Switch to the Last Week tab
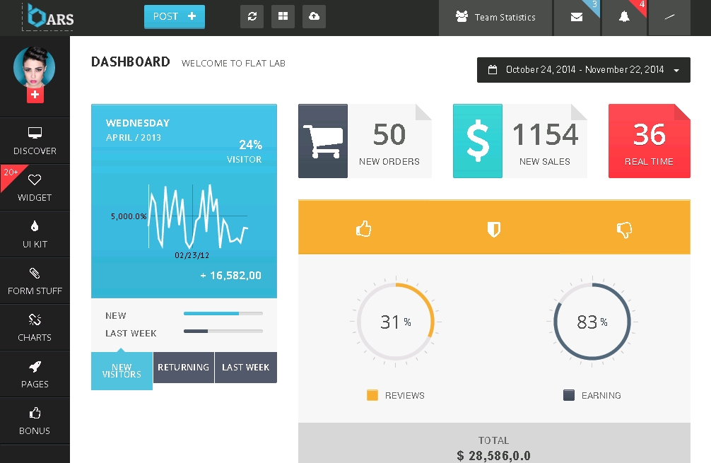This screenshot has width=711, height=463. coord(245,368)
